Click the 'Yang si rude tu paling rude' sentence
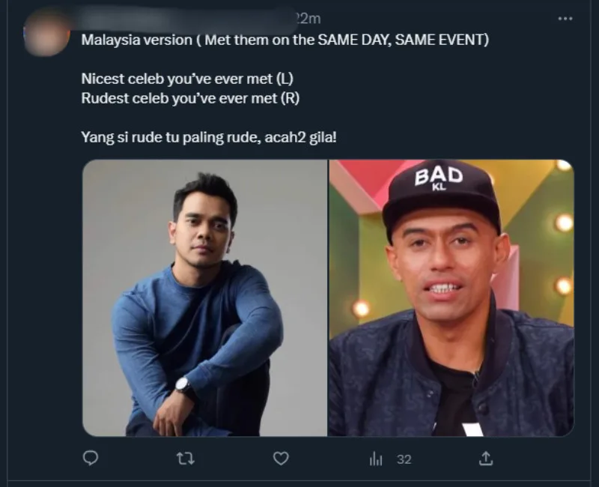The image size is (599, 487). pos(171,137)
